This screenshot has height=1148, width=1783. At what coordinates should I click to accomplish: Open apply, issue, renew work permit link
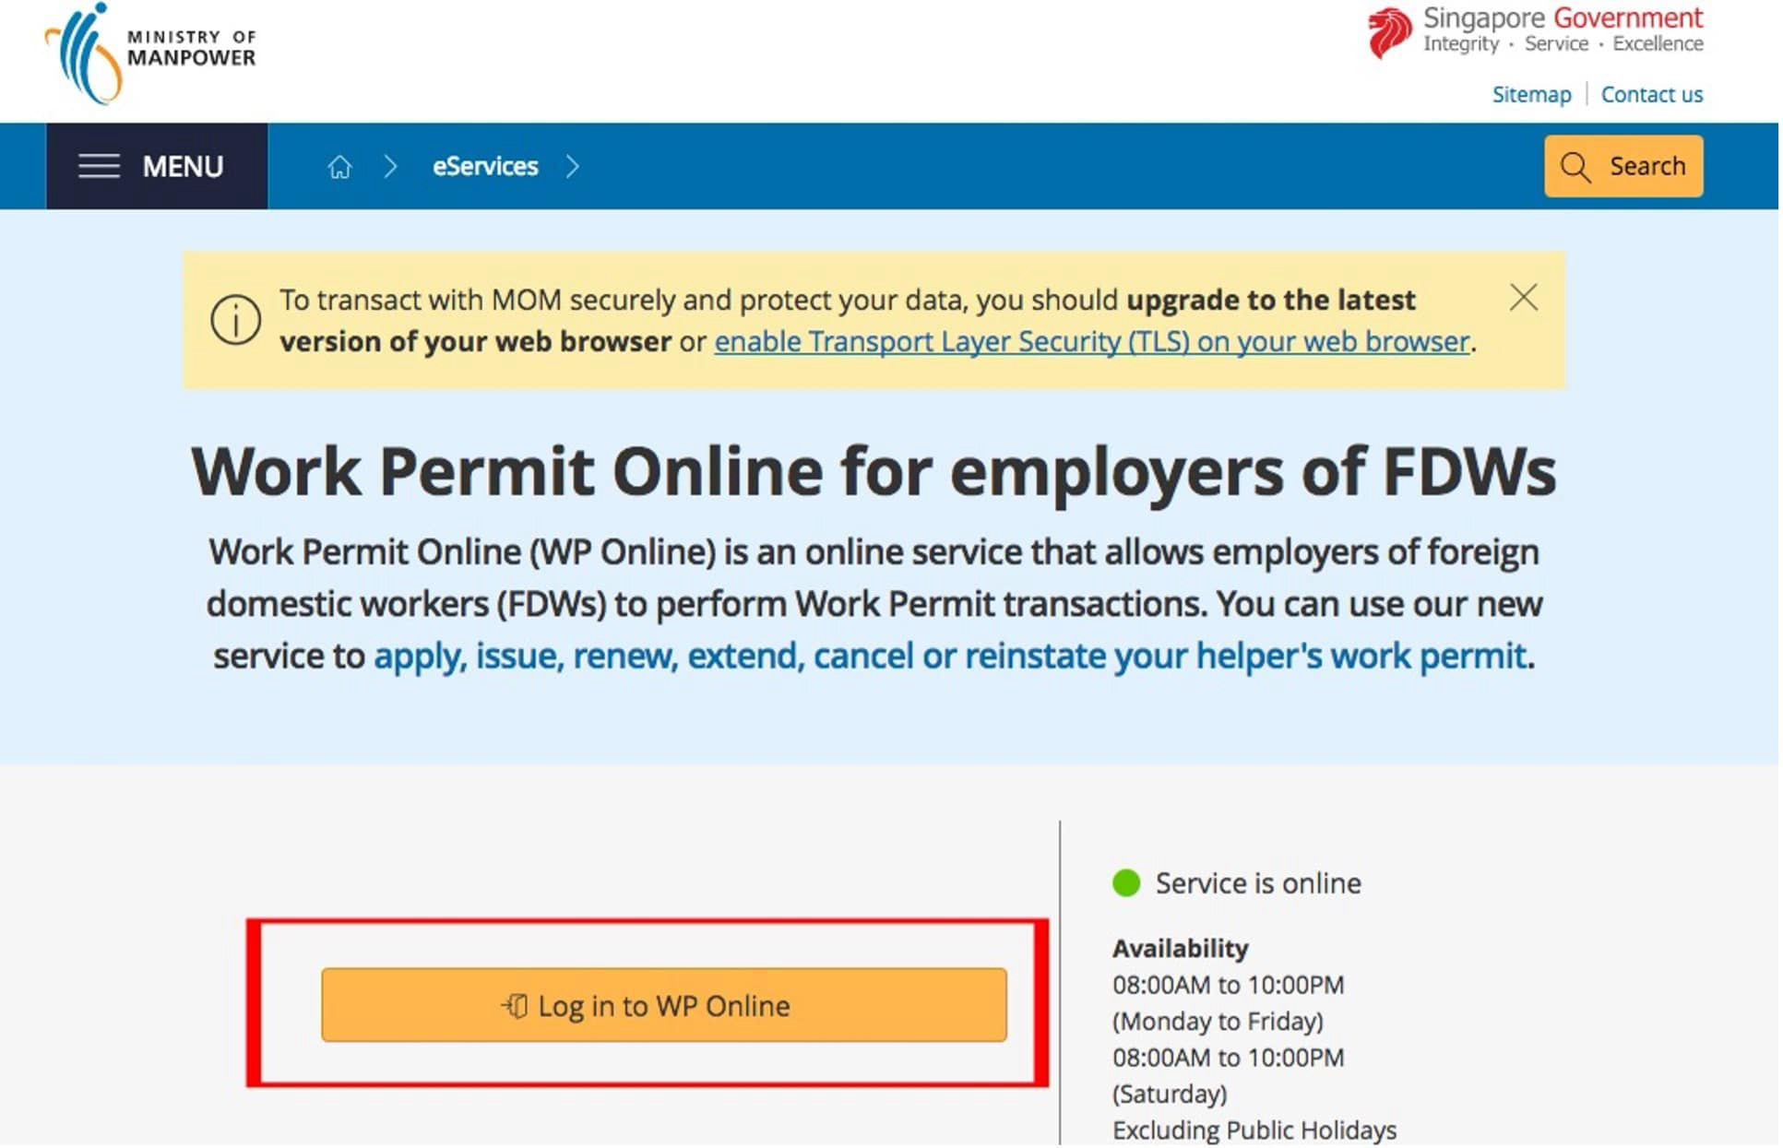pyautogui.click(x=950, y=656)
